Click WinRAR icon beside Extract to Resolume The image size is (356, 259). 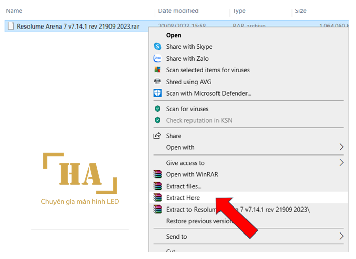[157, 209]
